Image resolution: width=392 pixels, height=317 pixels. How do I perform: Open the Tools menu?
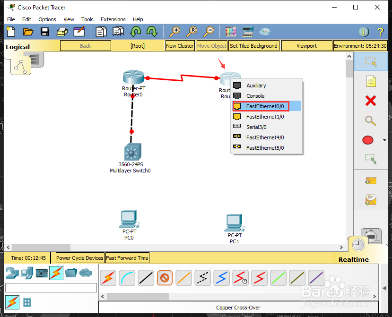tap(87, 19)
